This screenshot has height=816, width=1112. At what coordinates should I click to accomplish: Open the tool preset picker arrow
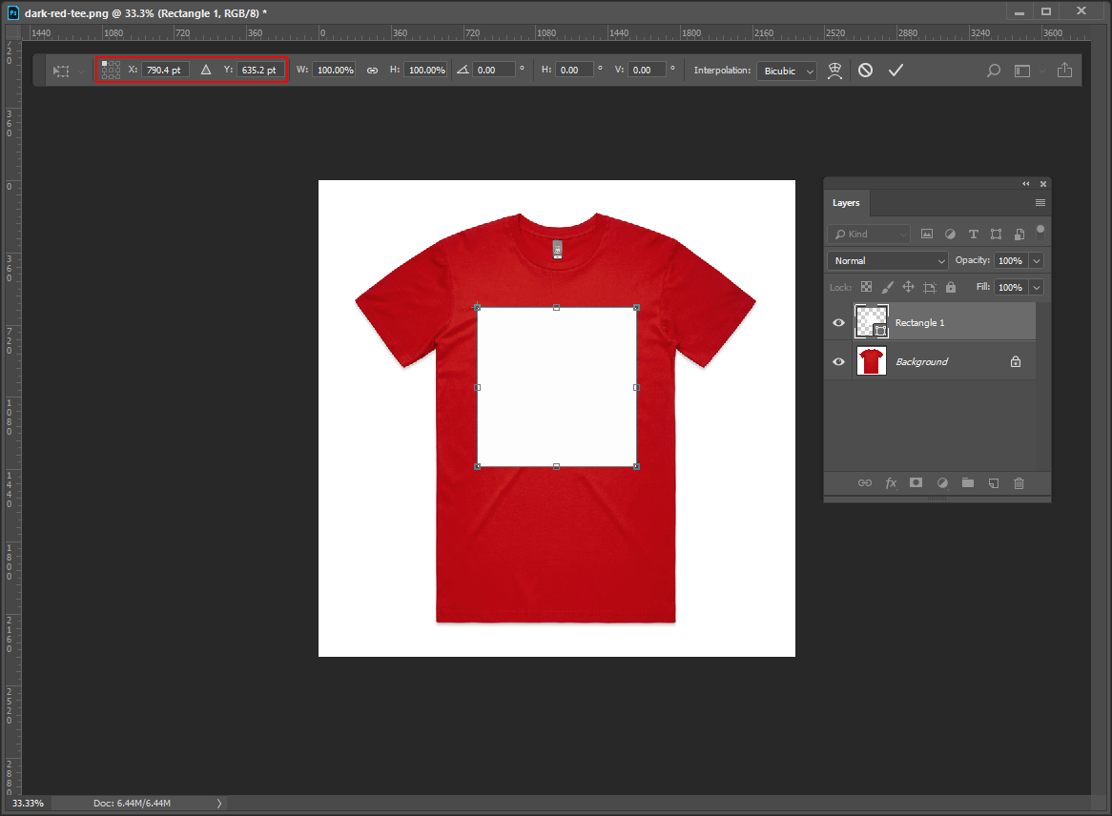point(80,71)
